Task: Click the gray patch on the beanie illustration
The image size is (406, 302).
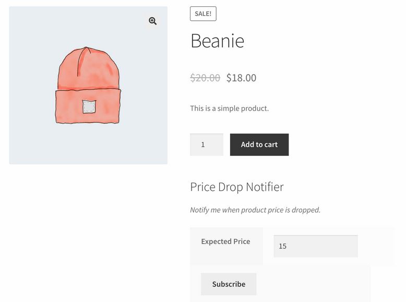Action: pyautogui.click(x=89, y=106)
